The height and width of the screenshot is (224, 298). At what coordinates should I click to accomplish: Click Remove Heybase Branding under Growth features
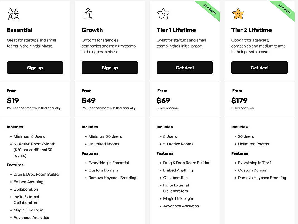coord(112,178)
